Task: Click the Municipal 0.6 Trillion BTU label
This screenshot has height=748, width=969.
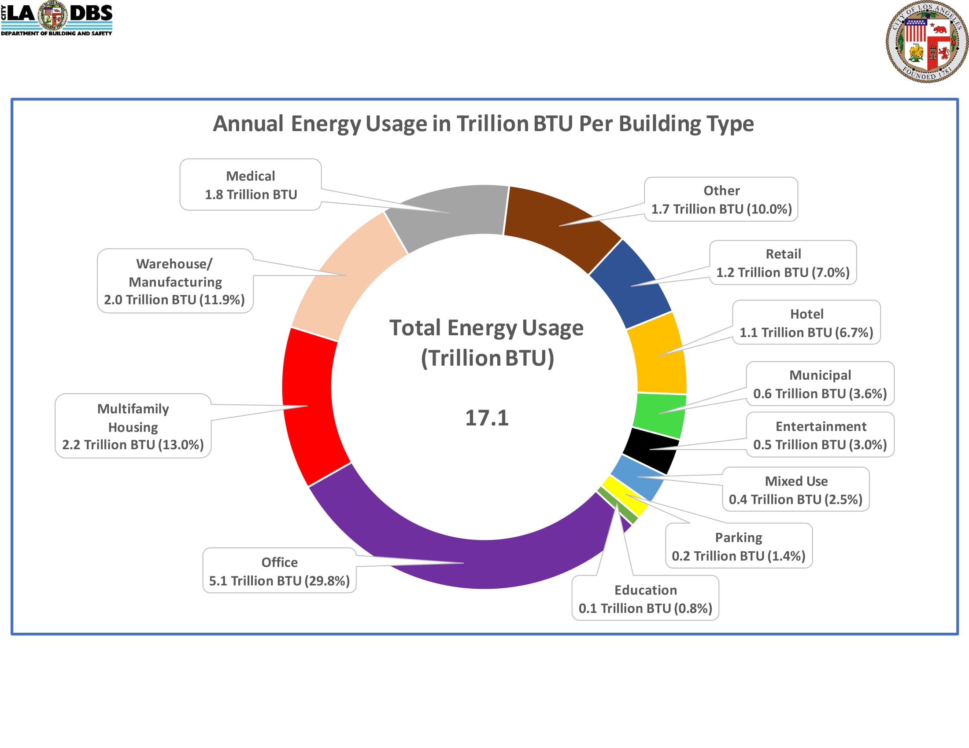Action: point(821,384)
